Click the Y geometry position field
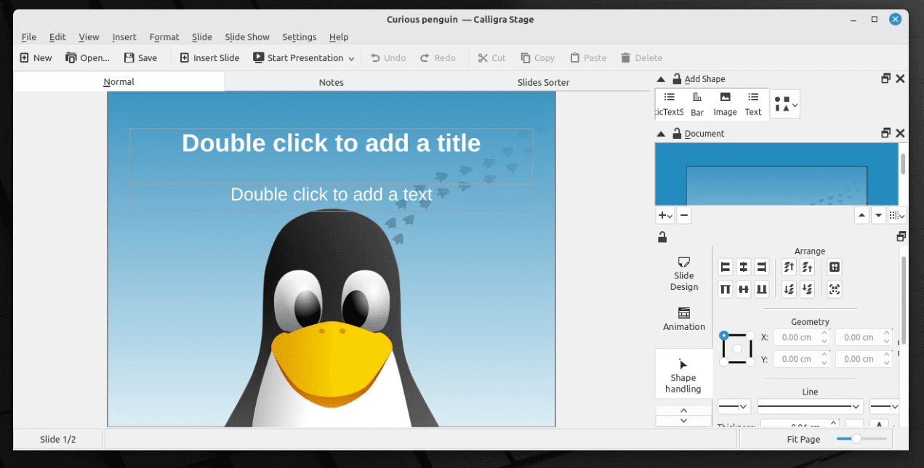The width and height of the screenshot is (924, 468). coord(802,359)
